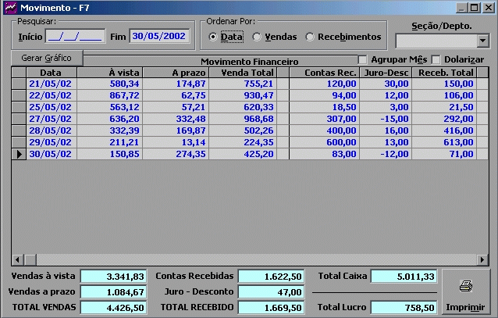The image size is (498, 318).
Task: Open the Seção/Depto. dropdown list
Action: [x=482, y=41]
